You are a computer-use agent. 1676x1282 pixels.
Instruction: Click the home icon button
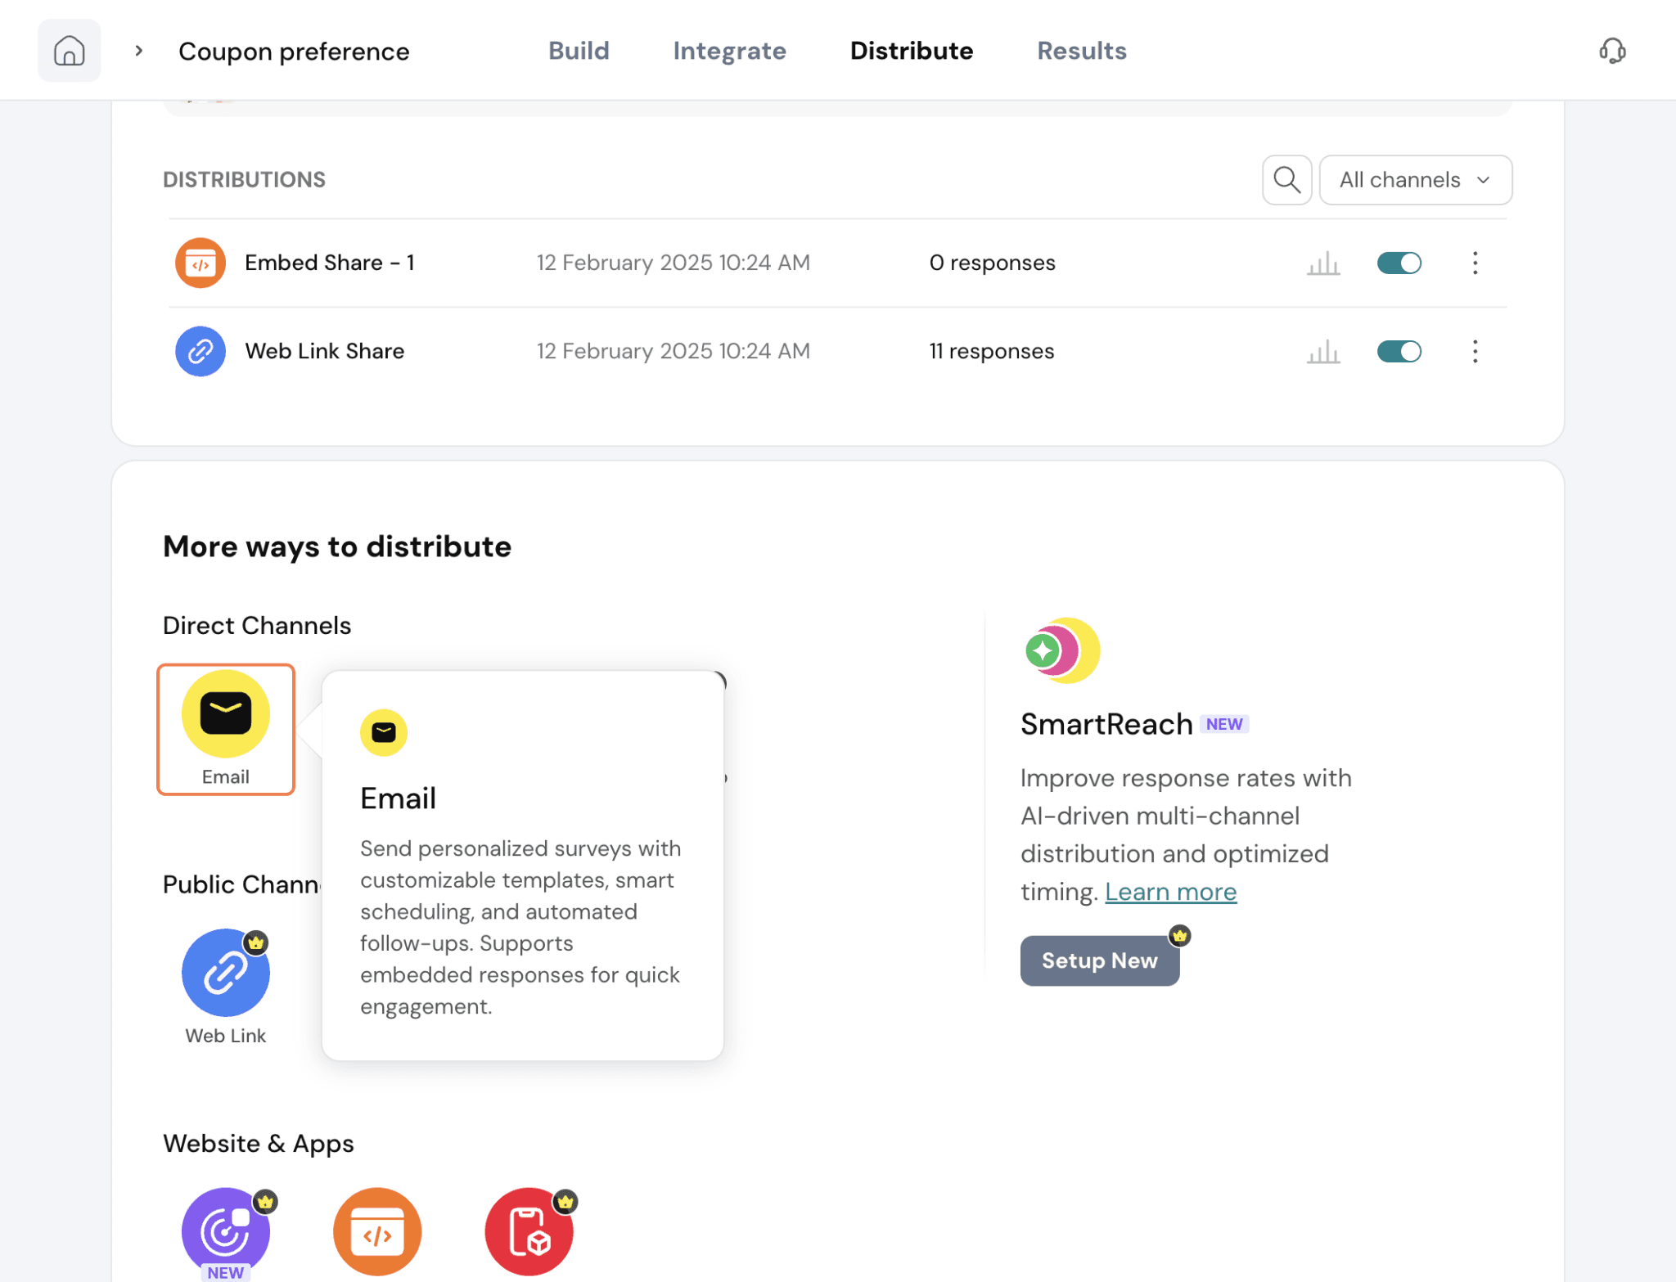coord(69,51)
